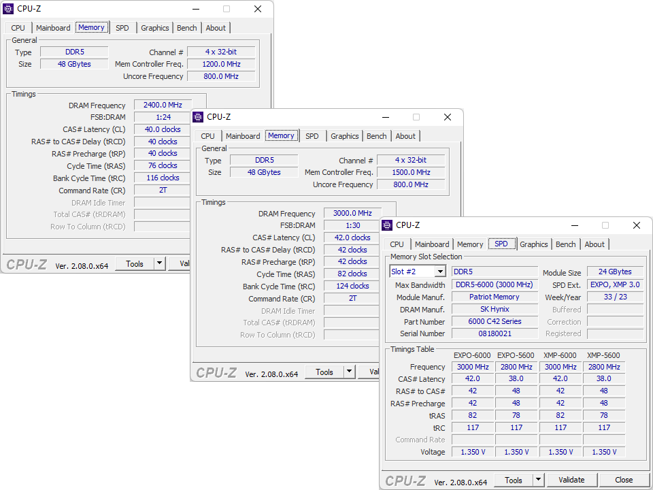
Task: Click the Week/Year value 33 / 23
Action: pyautogui.click(x=615, y=297)
